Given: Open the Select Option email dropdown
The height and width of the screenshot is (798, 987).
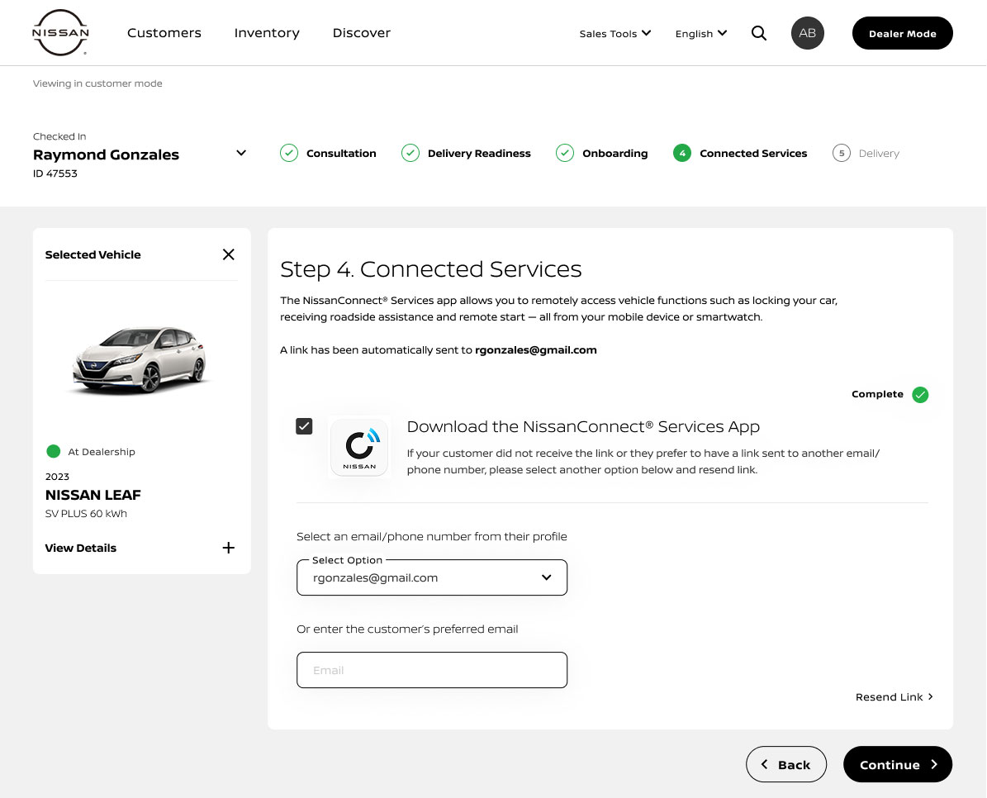Looking at the screenshot, I should click(x=432, y=577).
